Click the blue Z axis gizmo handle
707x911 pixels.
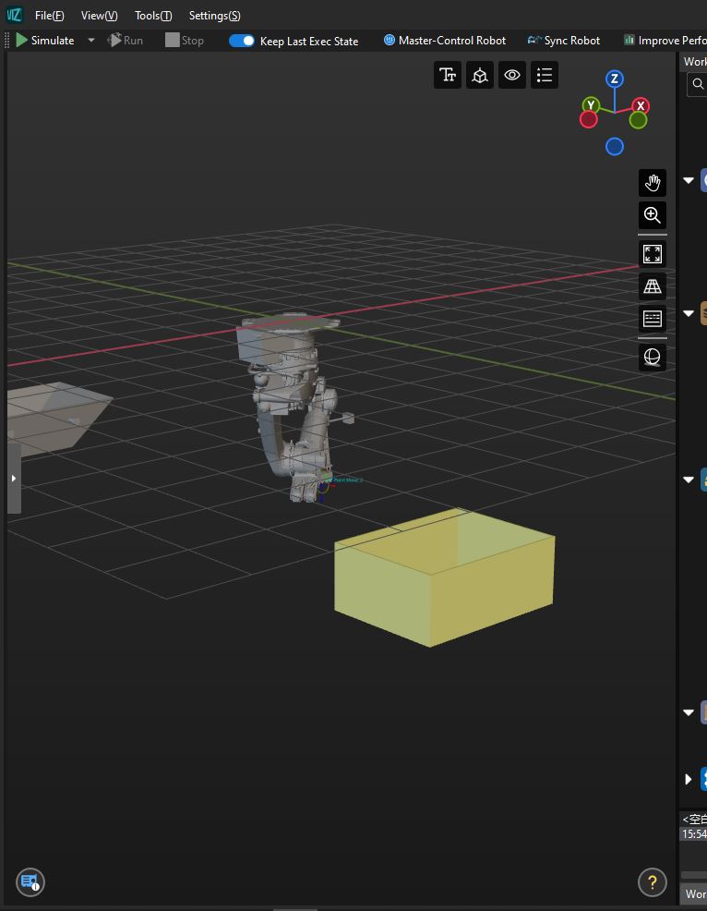tap(615, 79)
